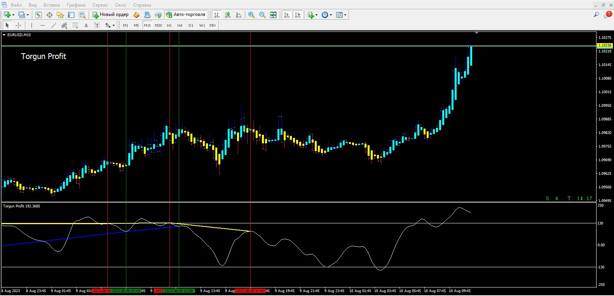Select the Fibonacci retracement tool

click(x=75, y=25)
